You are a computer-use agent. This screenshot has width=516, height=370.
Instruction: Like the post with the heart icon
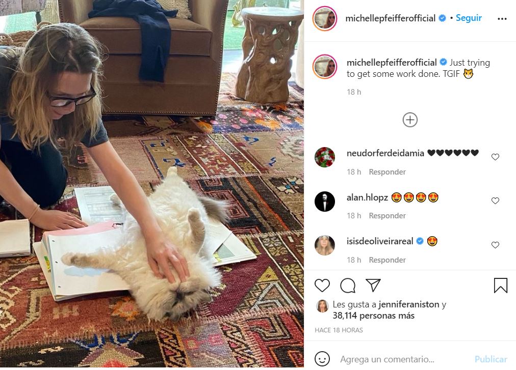coord(322,285)
